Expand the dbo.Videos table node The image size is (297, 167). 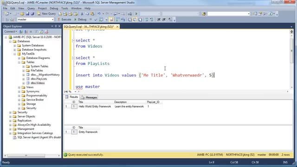[x=24, y=83]
